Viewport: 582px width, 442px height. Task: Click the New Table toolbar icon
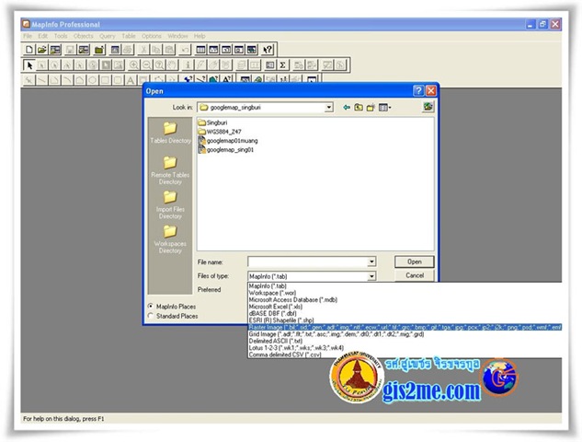coord(29,50)
